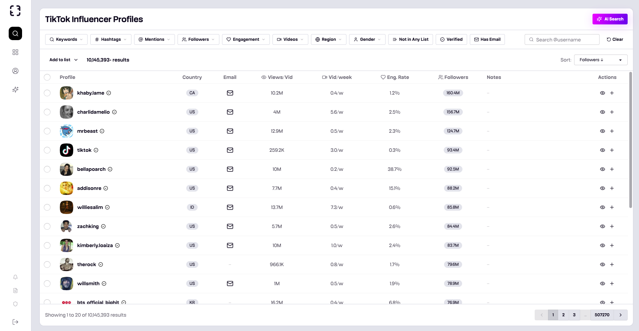The height and width of the screenshot is (331, 639).
Task: Check the zachking row checkbox
Action: (47, 226)
